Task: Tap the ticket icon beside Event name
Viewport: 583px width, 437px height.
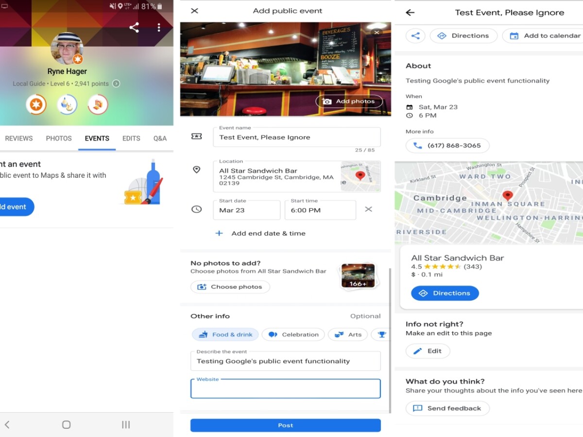Action: click(196, 137)
